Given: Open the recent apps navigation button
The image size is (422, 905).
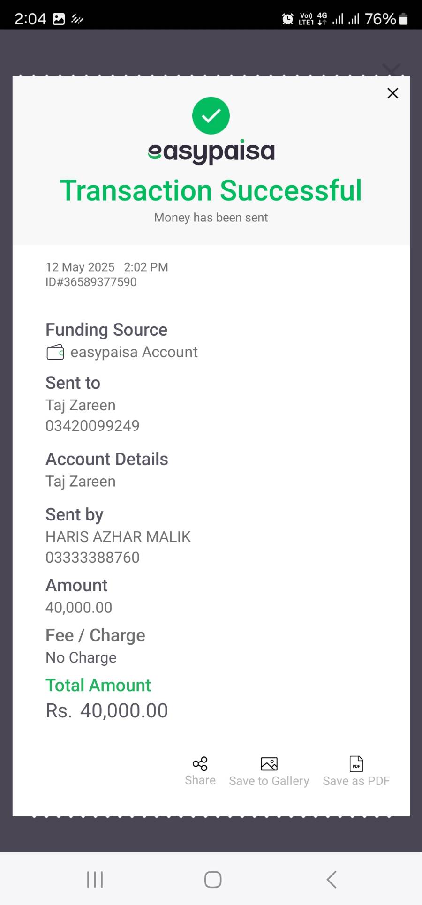Looking at the screenshot, I should pyautogui.click(x=95, y=880).
